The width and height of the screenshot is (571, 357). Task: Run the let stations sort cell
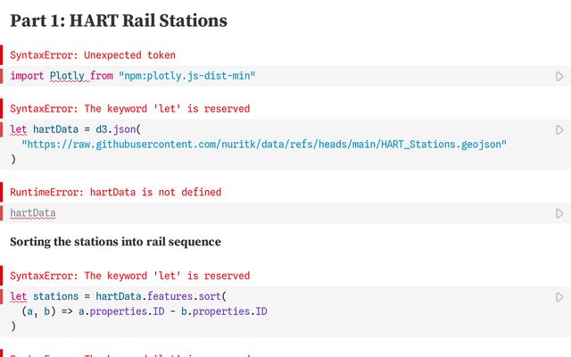559,297
